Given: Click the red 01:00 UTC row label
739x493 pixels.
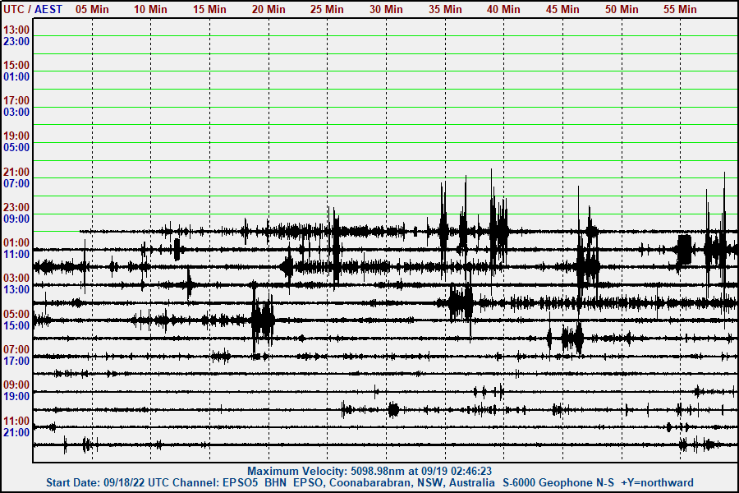Looking at the screenshot, I should (x=16, y=242).
